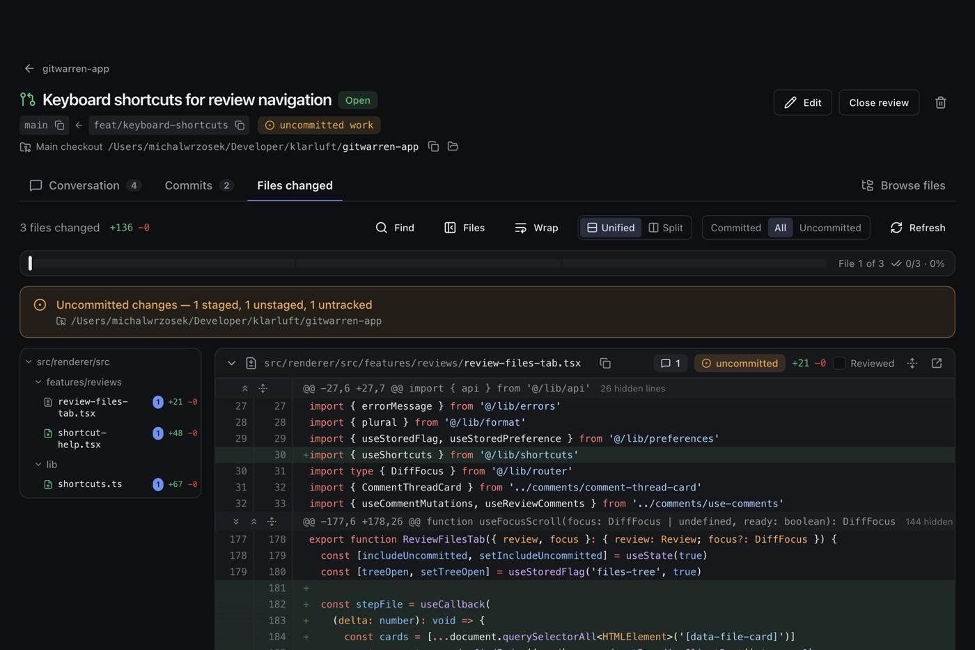
Task: Click the Refresh button
Action: pos(918,228)
